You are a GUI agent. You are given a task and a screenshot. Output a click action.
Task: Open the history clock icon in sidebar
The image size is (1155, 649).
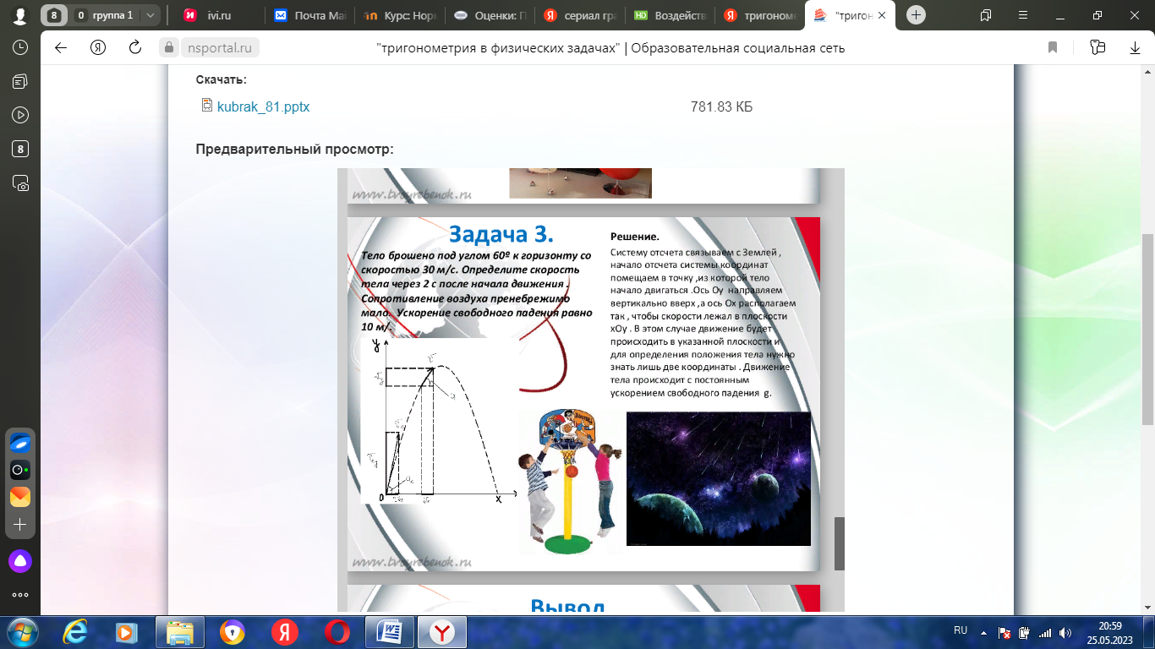[x=20, y=47]
